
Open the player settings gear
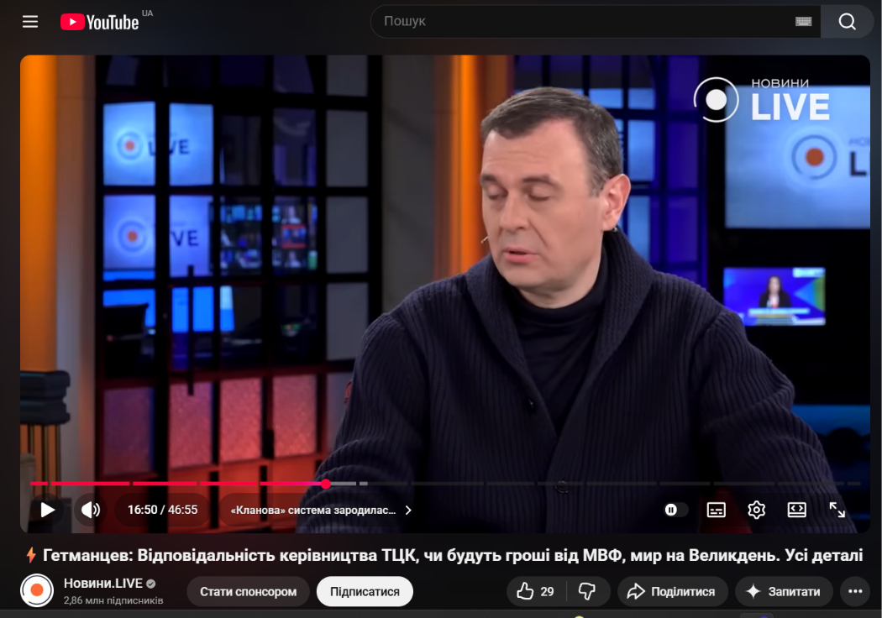tap(757, 510)
